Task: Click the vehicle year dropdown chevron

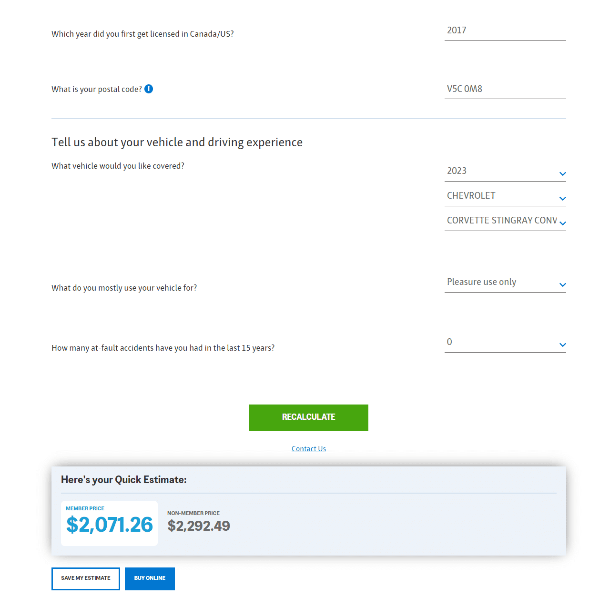Action: point(562,174)
